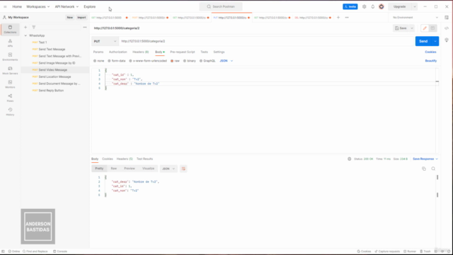Switch response view to Raw

pyautogui.click(x=114, y=169)
